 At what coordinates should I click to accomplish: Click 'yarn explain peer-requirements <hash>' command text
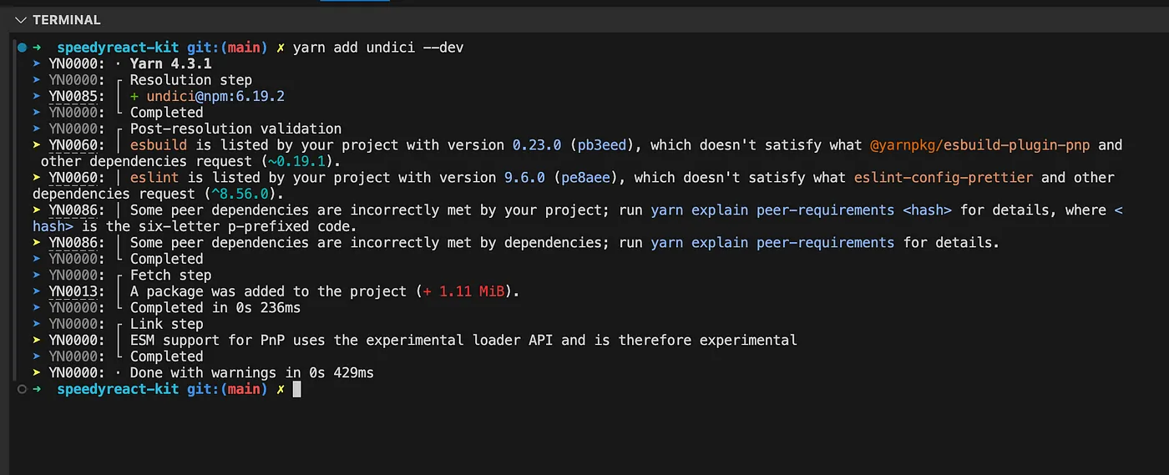(801, 210)
